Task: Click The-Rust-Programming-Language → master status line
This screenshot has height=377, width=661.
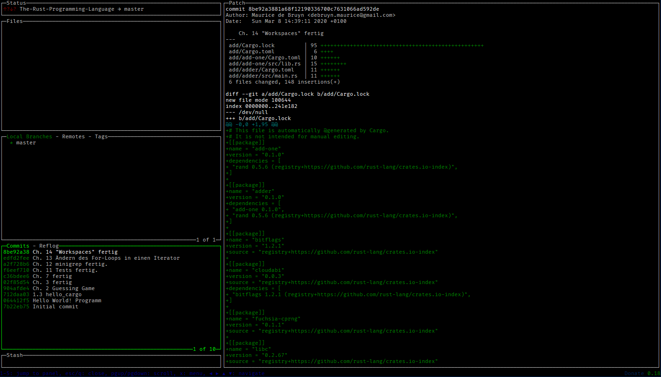Action: [x=82, y=9]
